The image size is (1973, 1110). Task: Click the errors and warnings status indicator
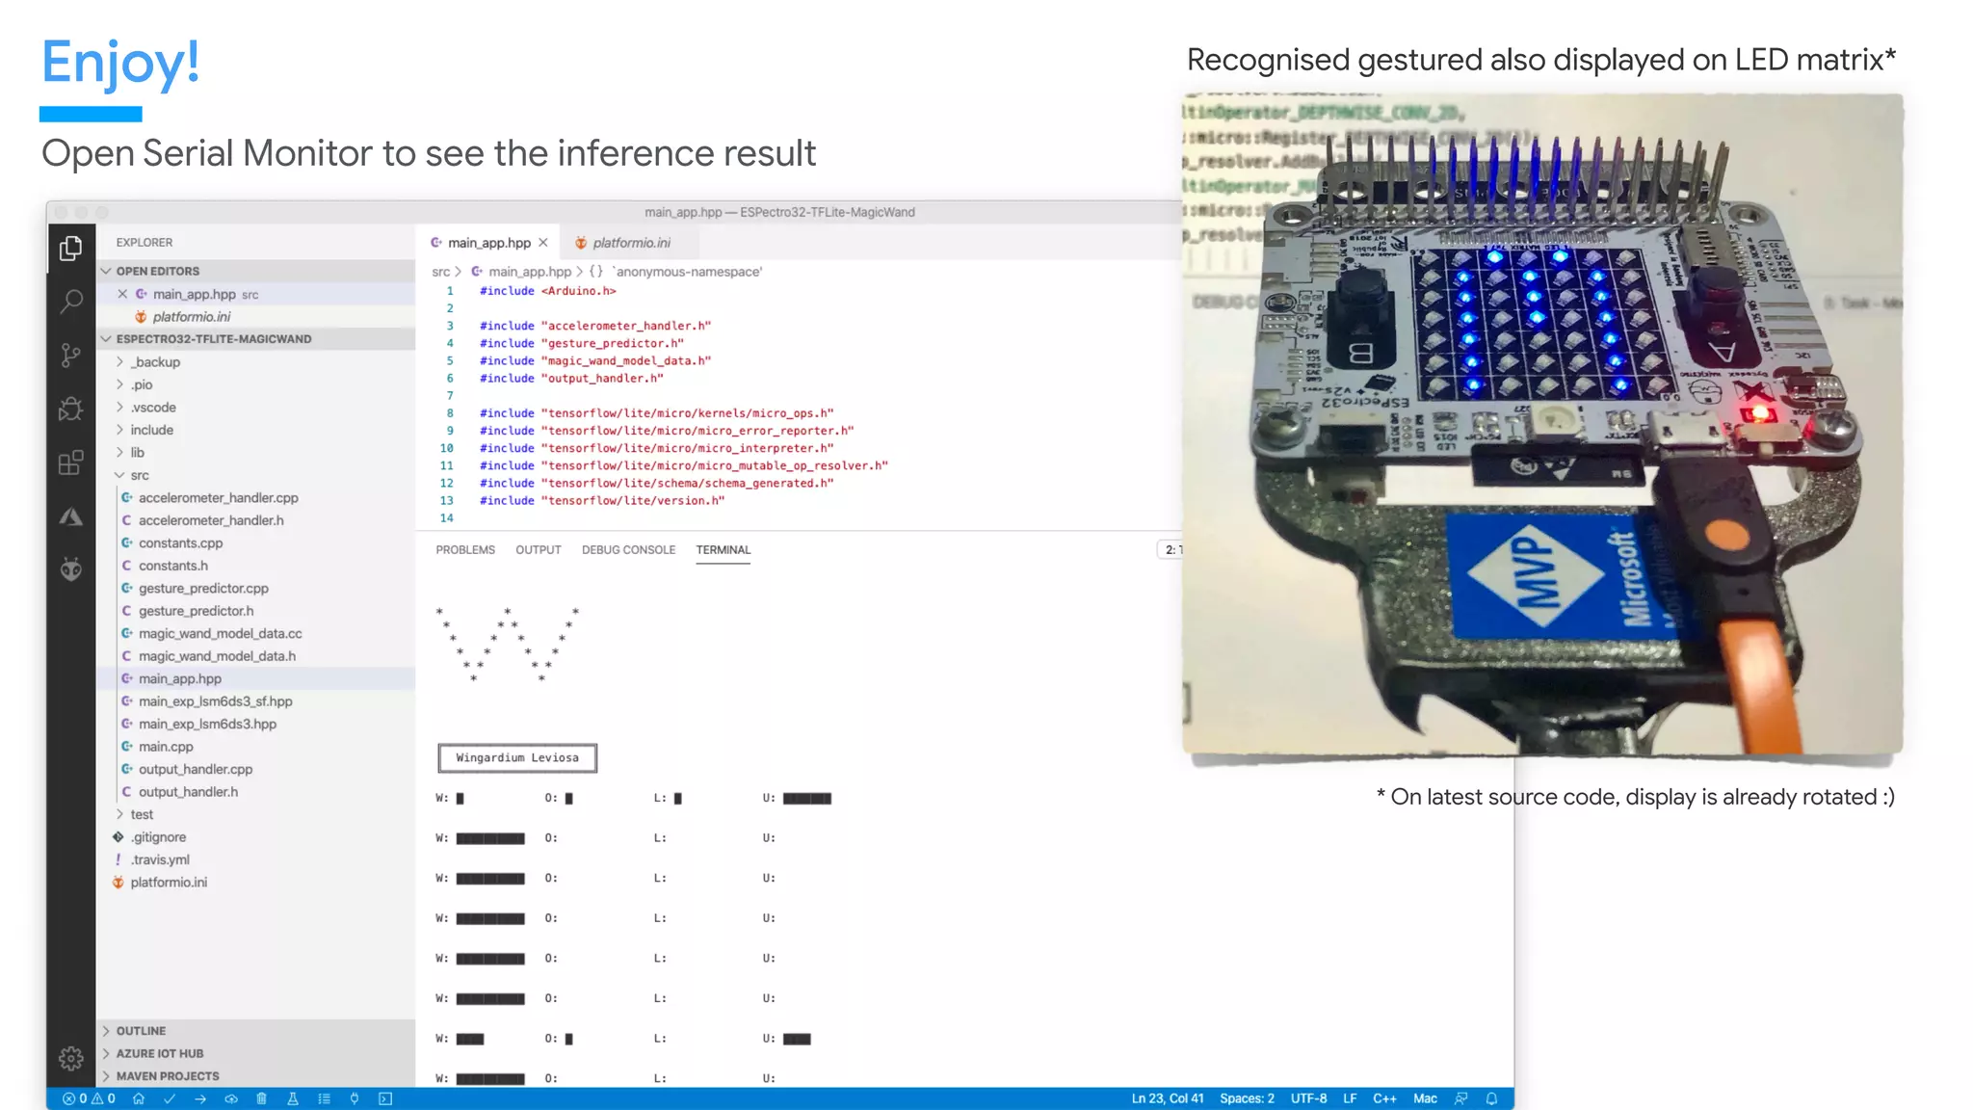[89, 1098]
